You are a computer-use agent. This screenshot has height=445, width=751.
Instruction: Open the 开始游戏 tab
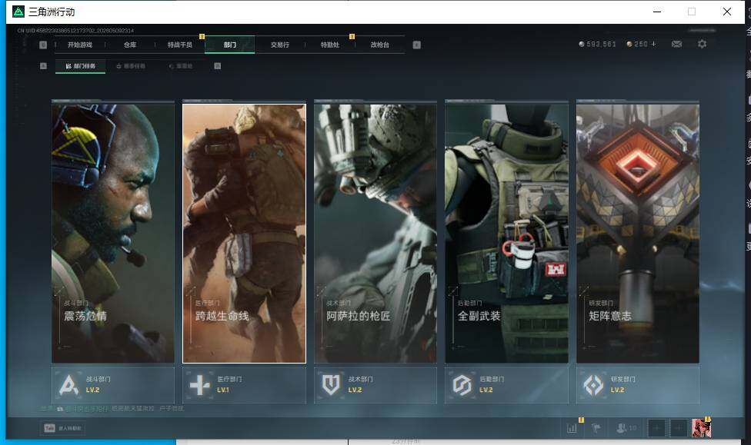pos(79,45)
